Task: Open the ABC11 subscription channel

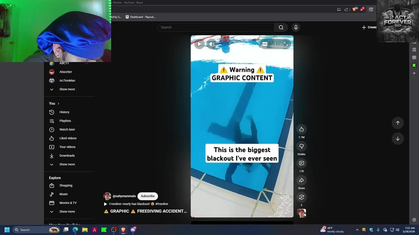Action: click(69, 64)
